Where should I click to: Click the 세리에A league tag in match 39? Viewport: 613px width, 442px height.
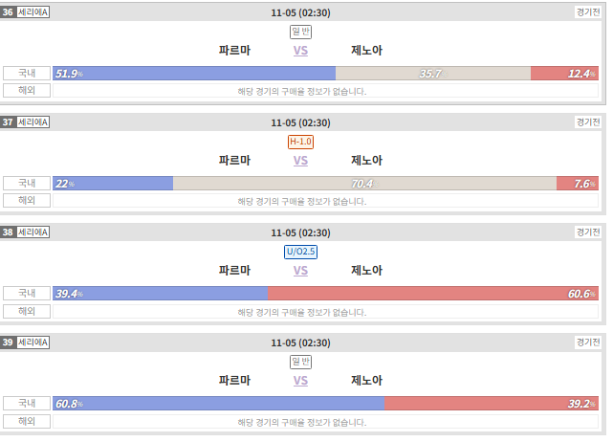tap(33, 343)
